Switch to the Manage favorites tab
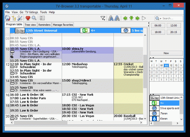Screen dimensions: 190x137 63,25
